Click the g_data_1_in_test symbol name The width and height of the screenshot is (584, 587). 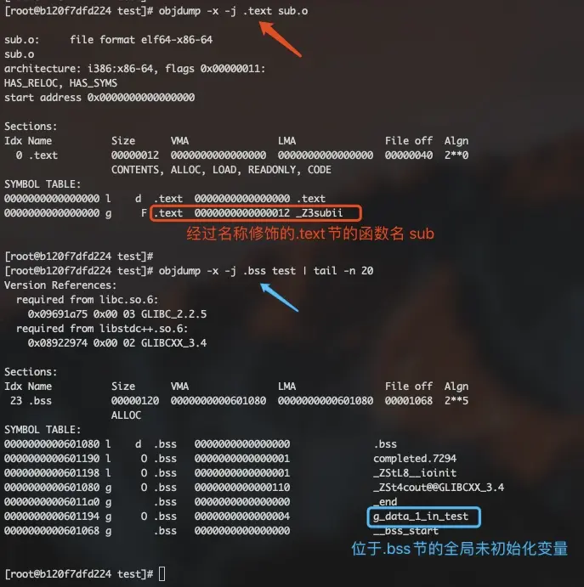click(421, 516)
